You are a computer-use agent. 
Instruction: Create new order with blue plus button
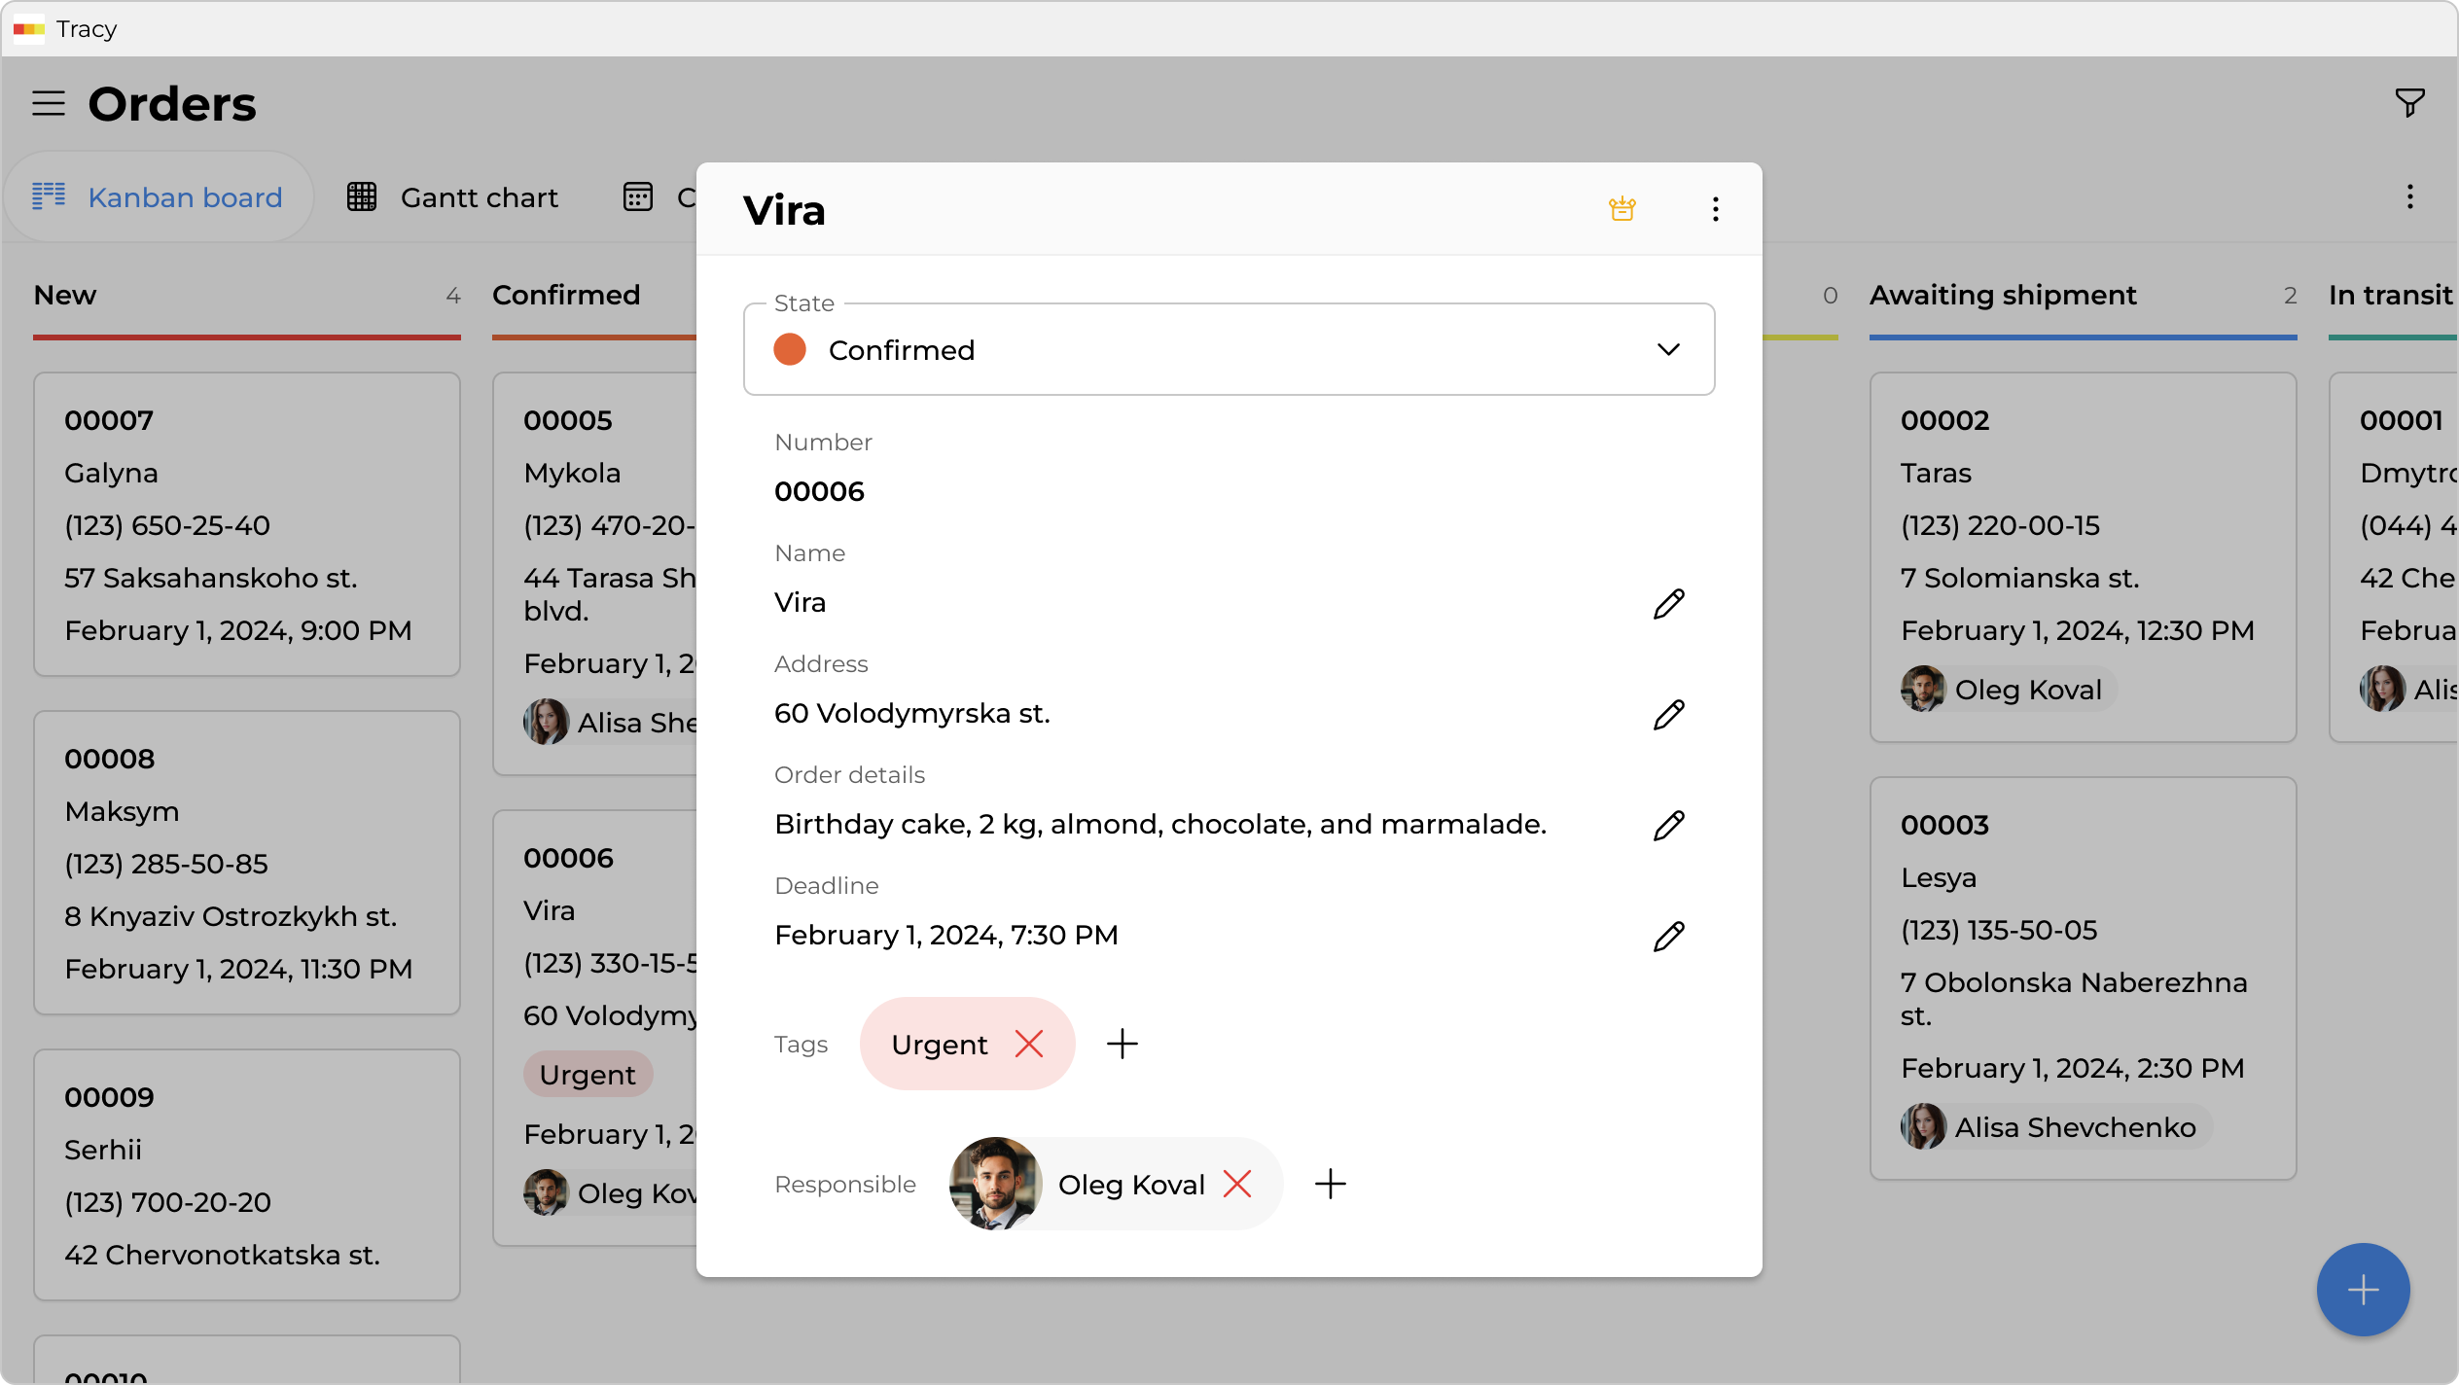point(2363,1290)
